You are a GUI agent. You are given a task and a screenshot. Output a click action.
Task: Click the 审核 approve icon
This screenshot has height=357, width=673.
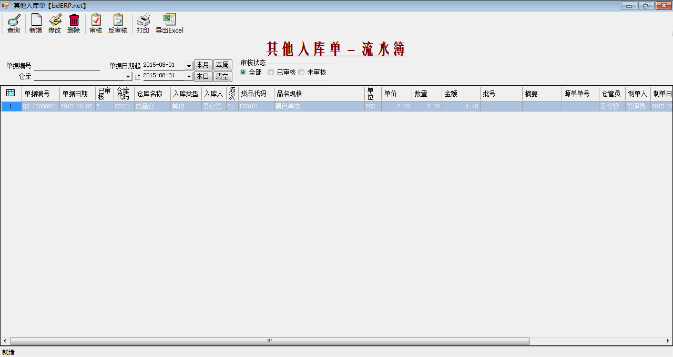(x=96, y=20)
